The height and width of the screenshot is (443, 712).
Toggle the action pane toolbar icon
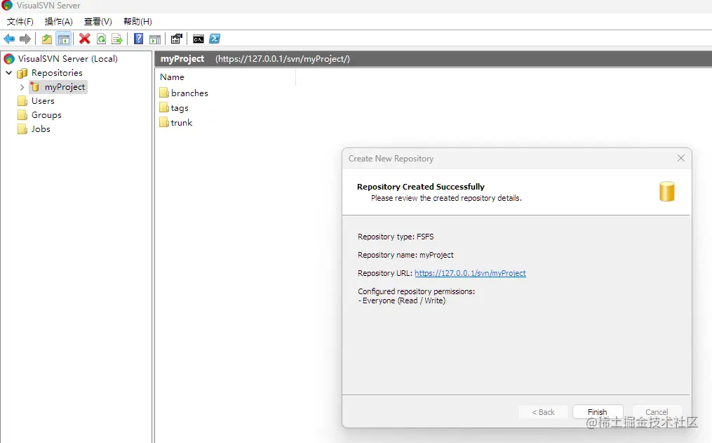155,39
